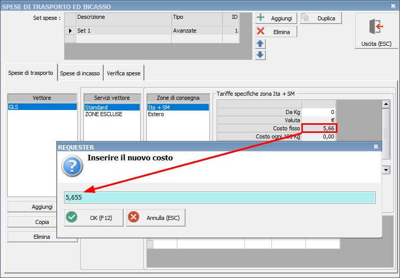Click Copia button under Vettore list
The image size is (400, 278).
(42, 222)
